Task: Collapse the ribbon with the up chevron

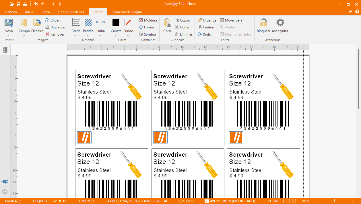Action: click(x=350, y=12)
